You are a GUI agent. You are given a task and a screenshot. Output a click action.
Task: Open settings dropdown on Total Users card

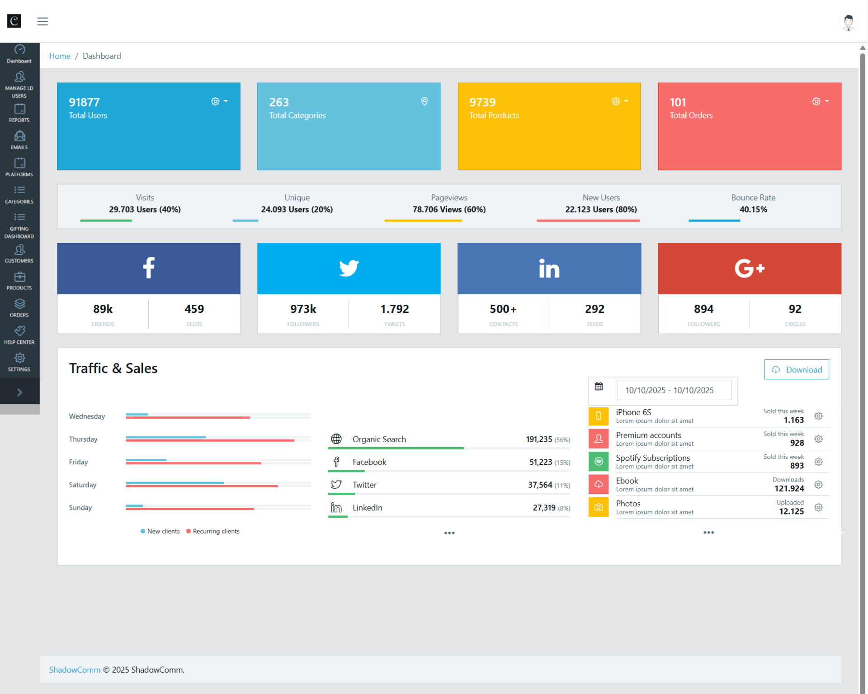[x=219, y=101]
